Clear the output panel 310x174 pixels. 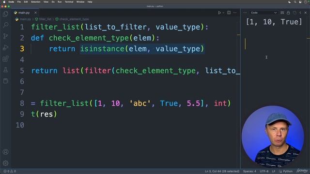tap(282, 13)
